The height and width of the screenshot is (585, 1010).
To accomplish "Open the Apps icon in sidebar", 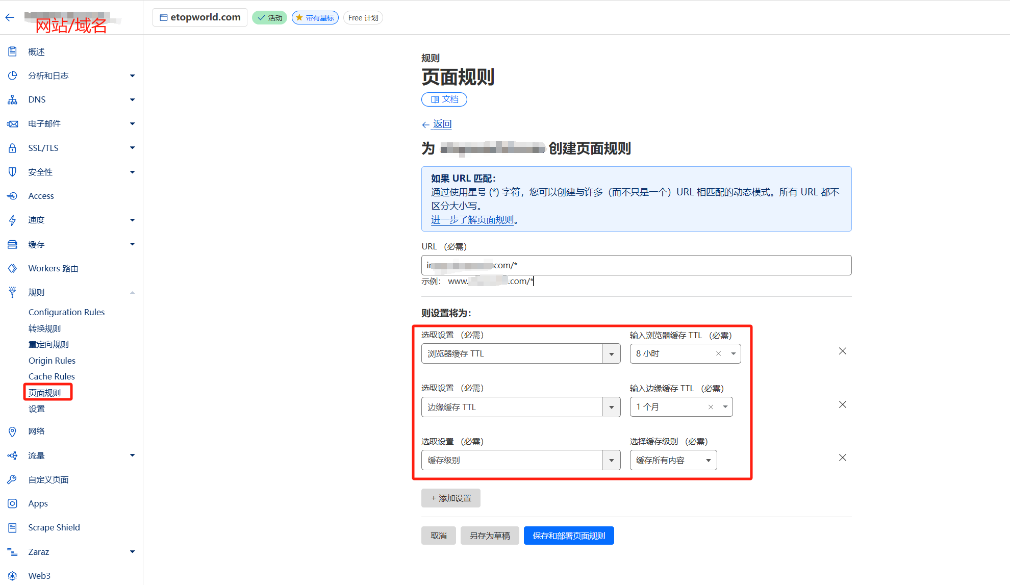I will [x=12, y=503].
